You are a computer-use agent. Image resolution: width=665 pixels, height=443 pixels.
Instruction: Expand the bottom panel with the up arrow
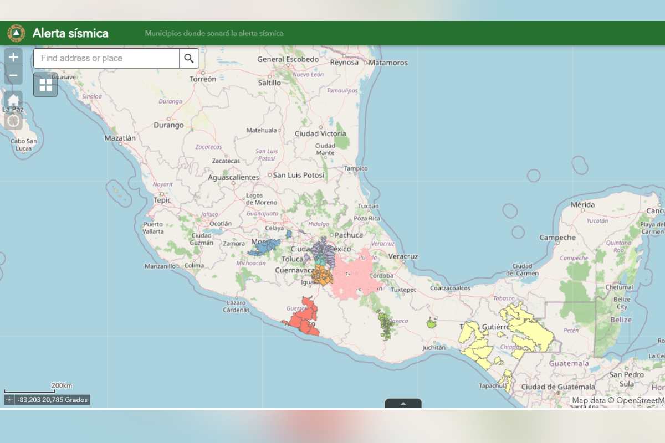click(403, 404)
